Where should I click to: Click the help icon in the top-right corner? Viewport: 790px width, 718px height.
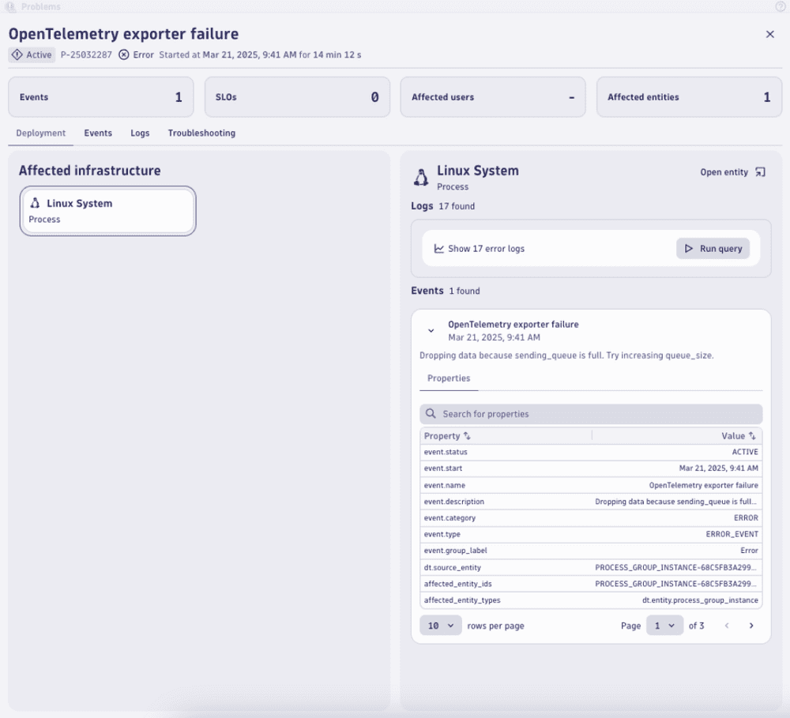pos(781,7)
